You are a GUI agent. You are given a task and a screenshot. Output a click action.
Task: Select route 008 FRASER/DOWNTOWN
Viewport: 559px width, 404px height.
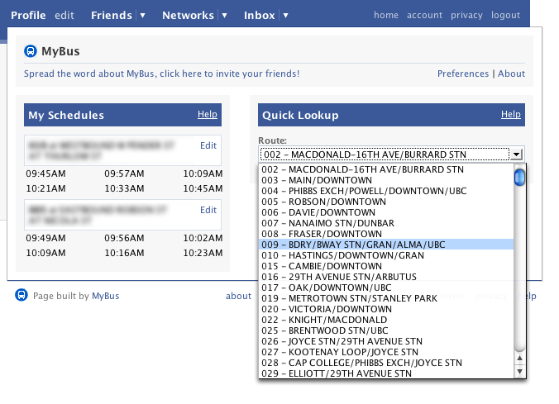point(386,234)
